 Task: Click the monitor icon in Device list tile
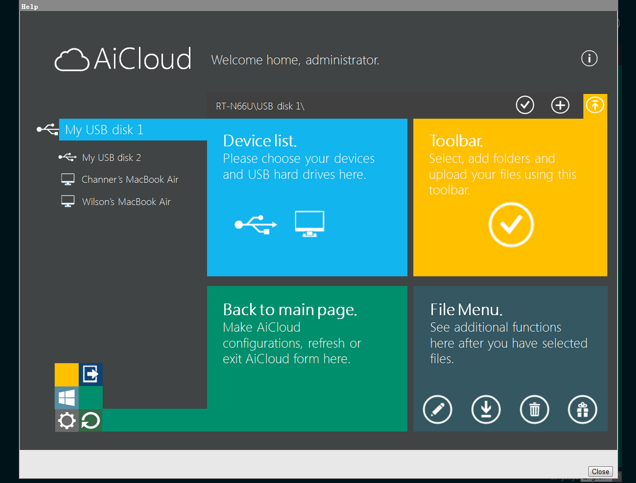[x=309, y=224]
